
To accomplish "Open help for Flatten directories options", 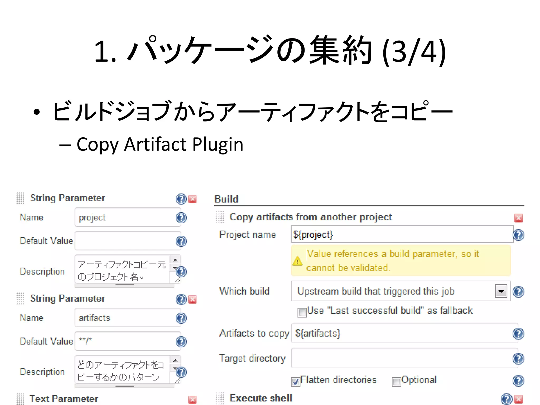I will click(518, 380).
